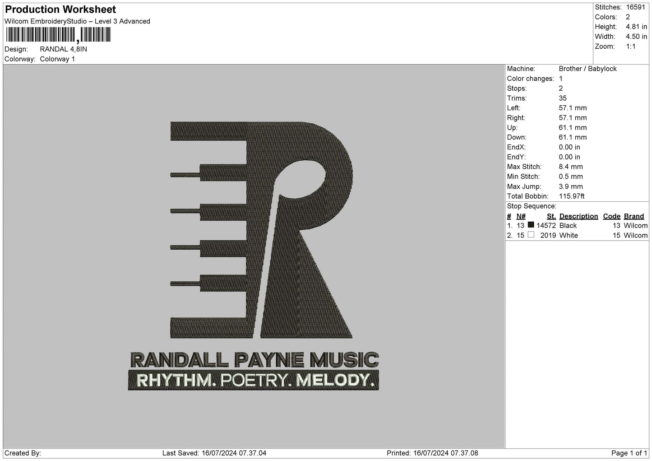The image size is (652, 461).
Task: Click Max Jump value '3.9 mm'
Action: click(x=571, y=186)
